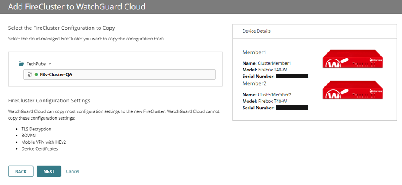Viewport: 402px width, 185px height.
Task: Cancel the Add FireCluster wizard
Action: click(x=72, y=171)
